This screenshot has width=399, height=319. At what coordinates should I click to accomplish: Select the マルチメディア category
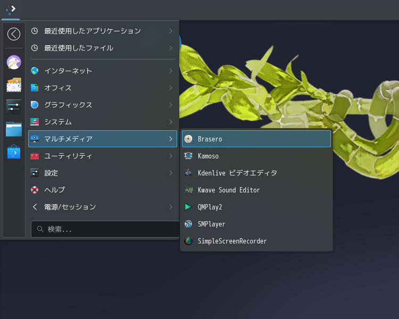[103, 139]
